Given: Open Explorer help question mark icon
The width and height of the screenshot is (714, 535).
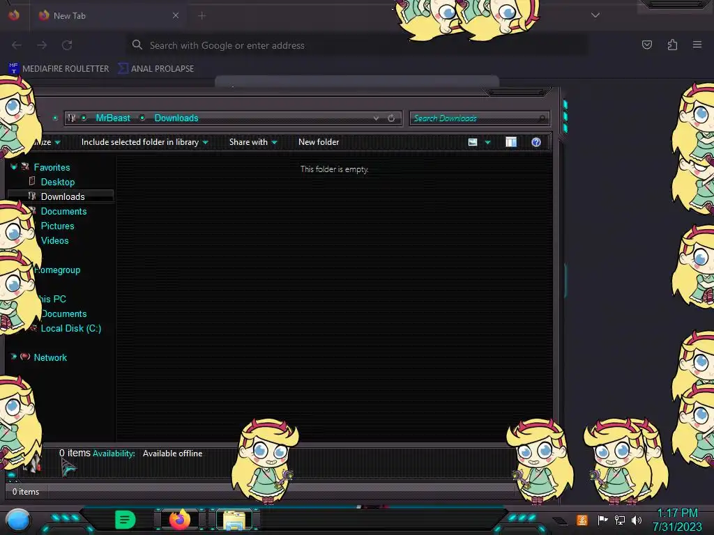Looking at the screenshot, I should point(536,142).
